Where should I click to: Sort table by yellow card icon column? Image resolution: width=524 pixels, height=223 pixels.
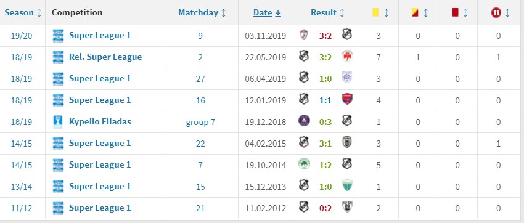tap(380, 13)
